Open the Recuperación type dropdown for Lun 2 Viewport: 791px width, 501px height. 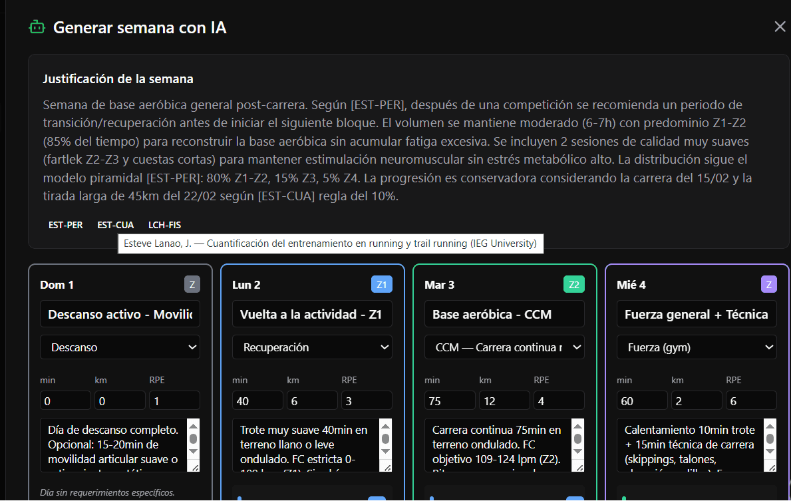click(312, 347)
